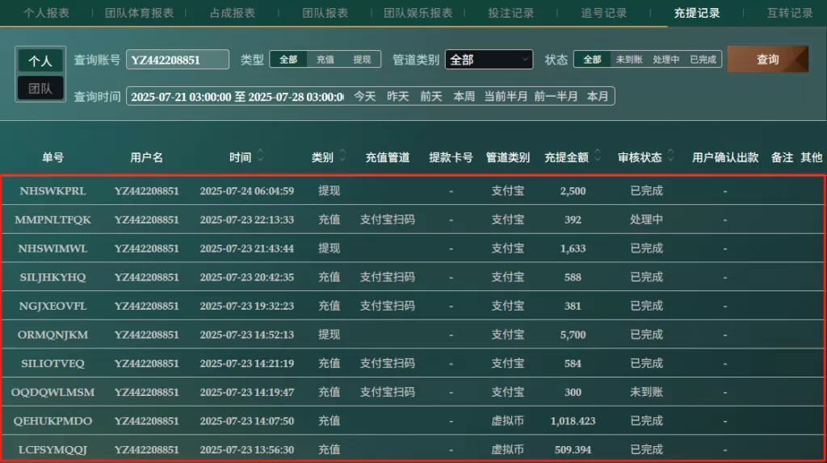This screenshot has width=827, height=463.
Task: Sort by 审核状态 column arrows
Action: pos(671,156)
